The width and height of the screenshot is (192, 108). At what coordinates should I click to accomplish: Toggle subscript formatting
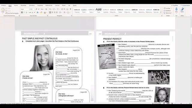32,12
